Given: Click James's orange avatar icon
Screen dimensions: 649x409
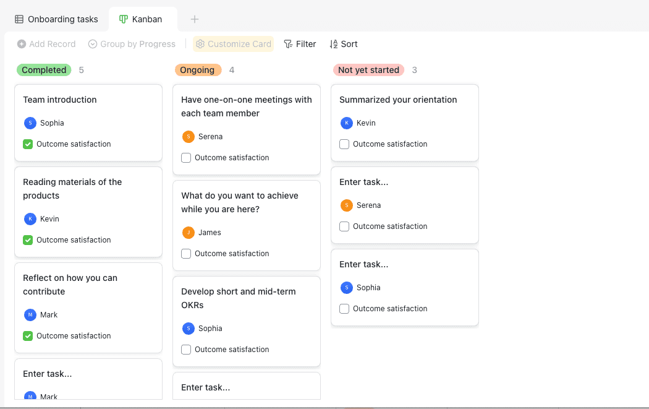Looking at the screenshot, I should tap(189, 233).
